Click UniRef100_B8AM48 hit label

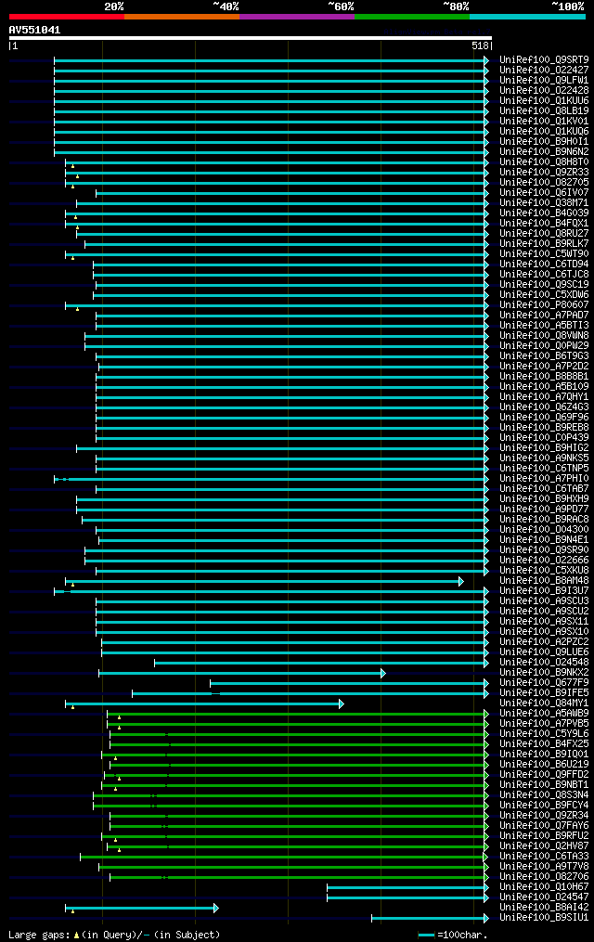coord(544,581)
